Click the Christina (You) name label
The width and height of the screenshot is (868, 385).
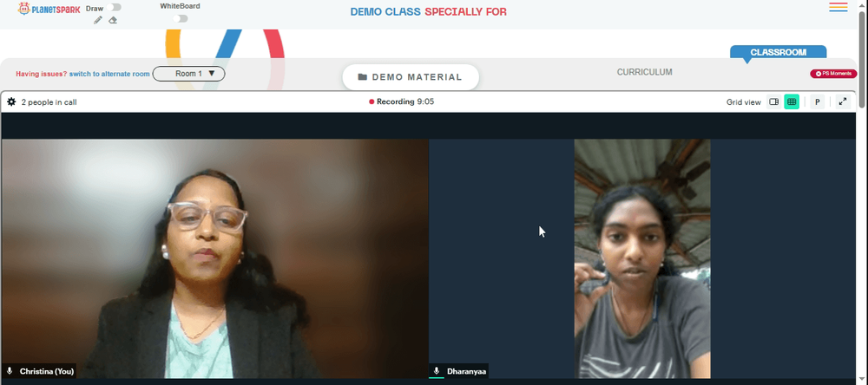47,371
